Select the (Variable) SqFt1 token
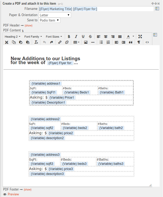This screenshot has width=163, height=197. pos(43,92)
